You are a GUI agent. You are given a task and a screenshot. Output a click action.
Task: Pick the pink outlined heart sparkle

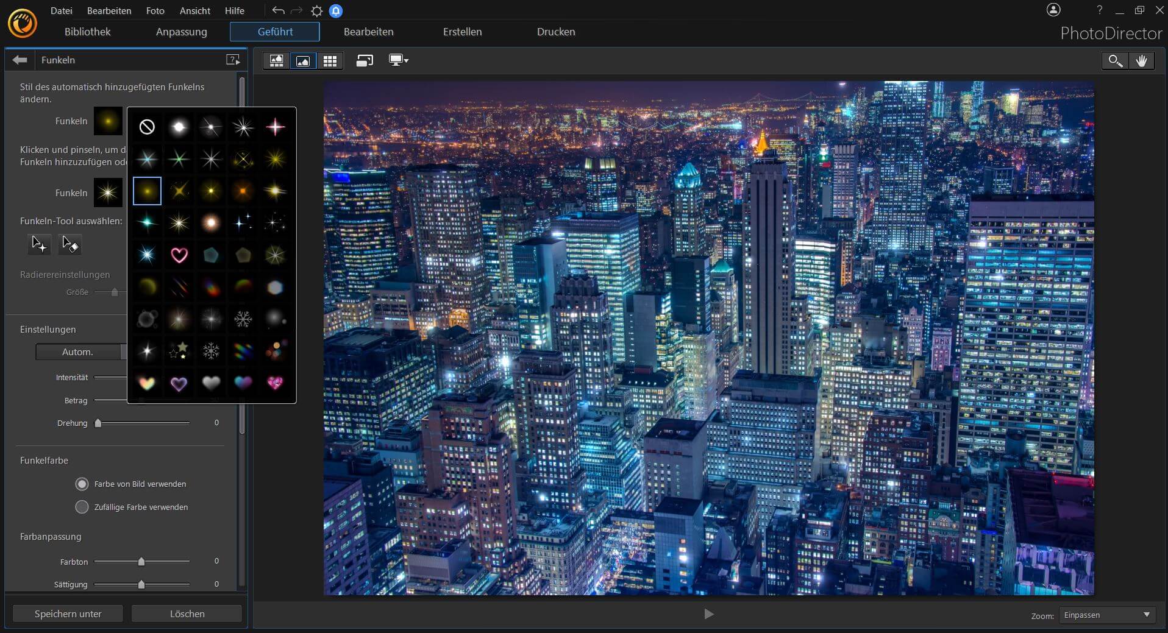(x=179, y=255)
